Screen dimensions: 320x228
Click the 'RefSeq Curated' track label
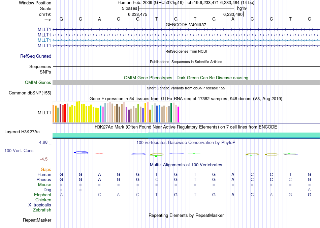coord(36,56)
